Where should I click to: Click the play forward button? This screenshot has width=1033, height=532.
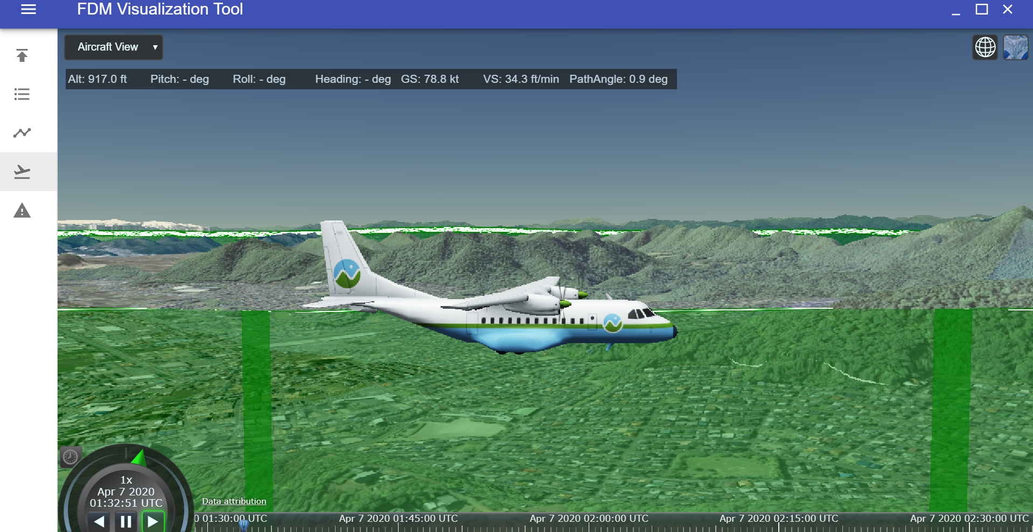point(153,521)
